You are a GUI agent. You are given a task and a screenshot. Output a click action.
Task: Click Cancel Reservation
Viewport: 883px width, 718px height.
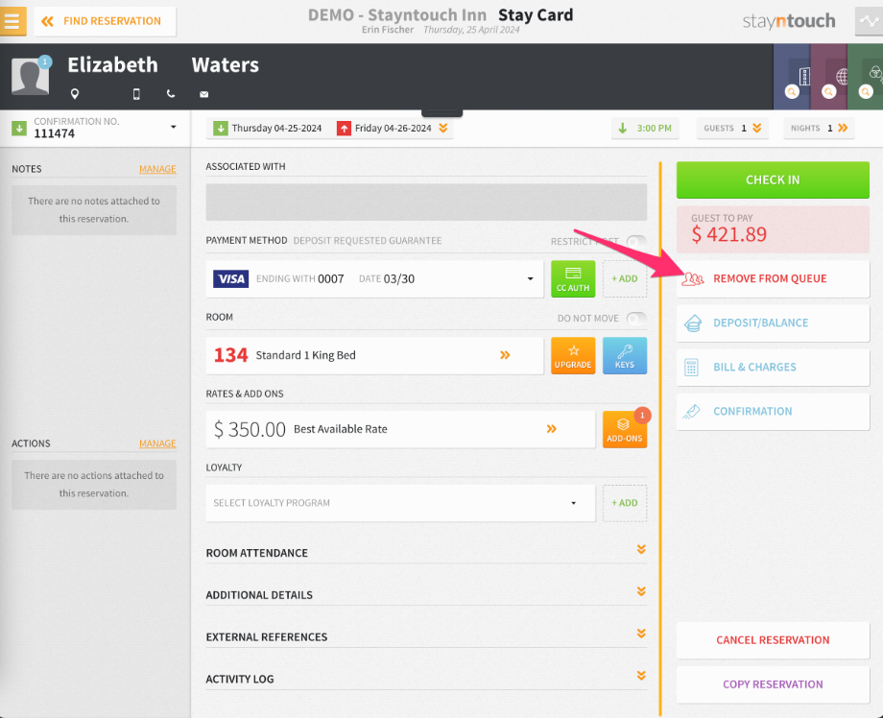(773, 640)
